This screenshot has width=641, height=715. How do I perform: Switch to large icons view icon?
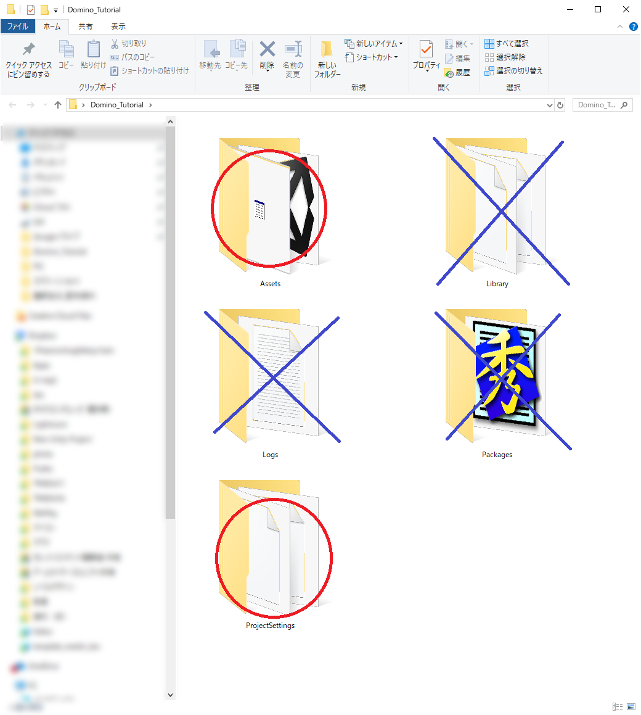631,706
